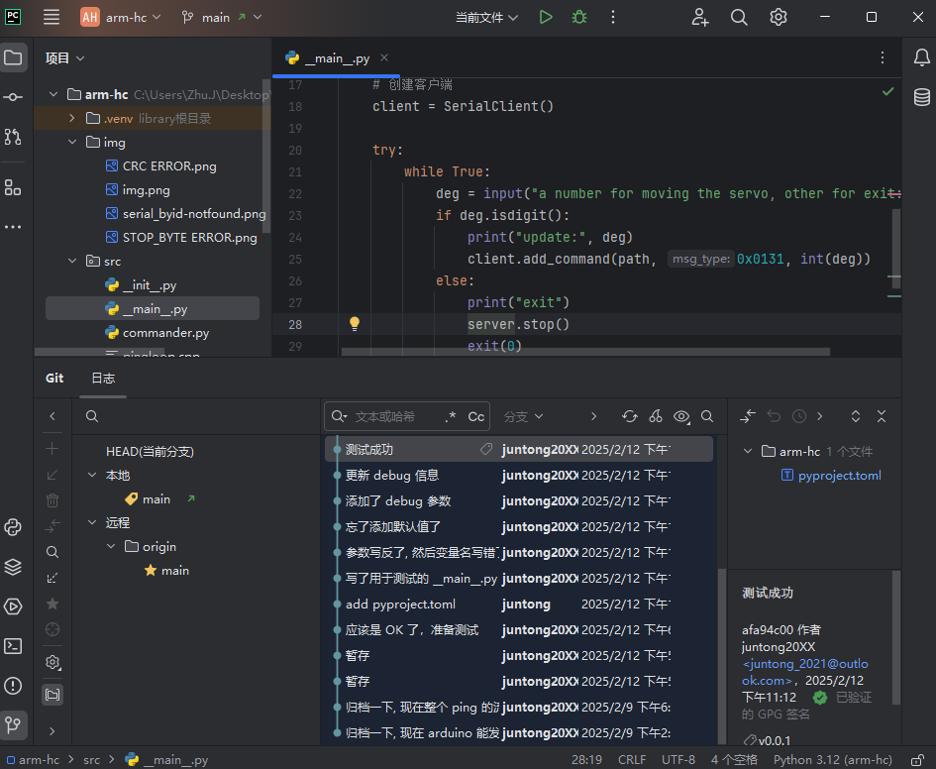Toggle group by directory in branches pane
The image size is (936, 769).
52,695
